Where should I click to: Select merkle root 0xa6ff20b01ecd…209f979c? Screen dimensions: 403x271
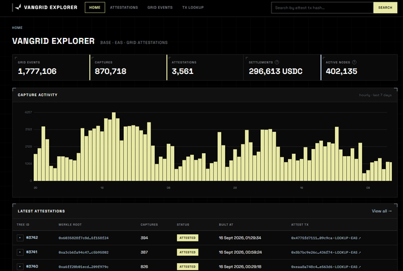84,267
